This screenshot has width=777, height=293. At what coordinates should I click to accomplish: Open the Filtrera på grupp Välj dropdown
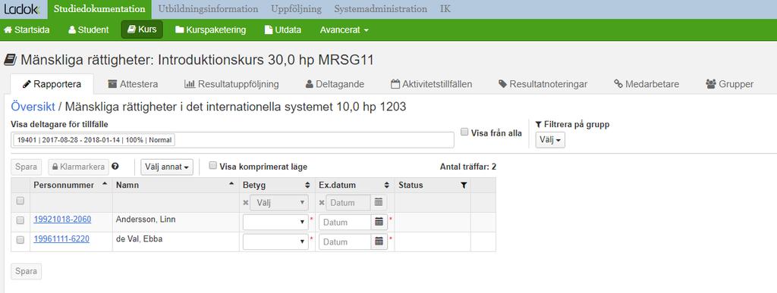(550, 140)
